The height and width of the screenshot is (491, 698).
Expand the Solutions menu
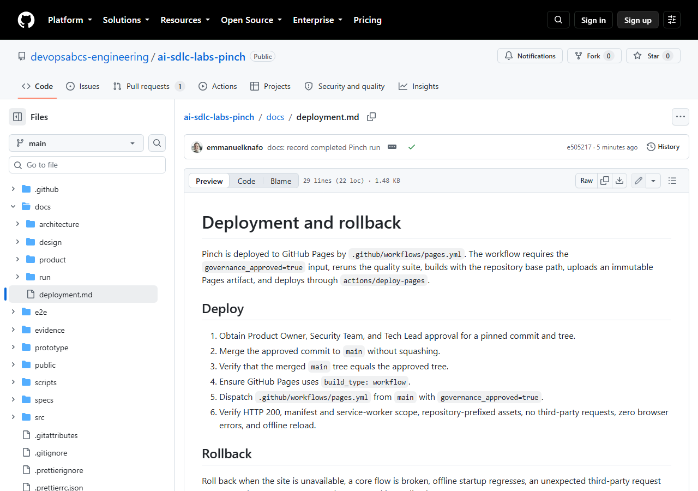(126, 20)
